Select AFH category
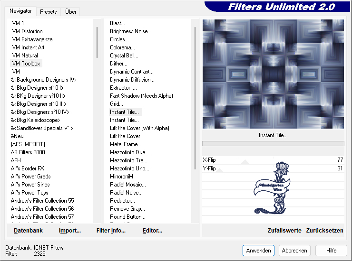 (x=16, y=160)
